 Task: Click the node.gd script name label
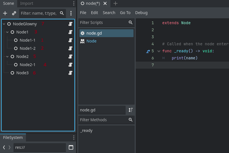coord(102,110)
